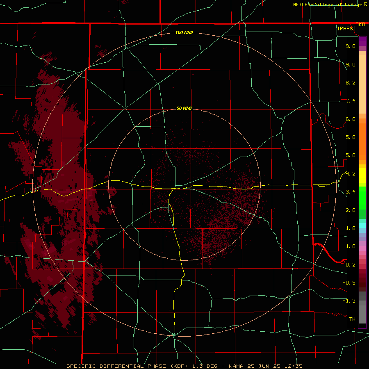Click the 7.4 legend value
This screenshot has width=369, height=369.
click(x=351, y=101)
